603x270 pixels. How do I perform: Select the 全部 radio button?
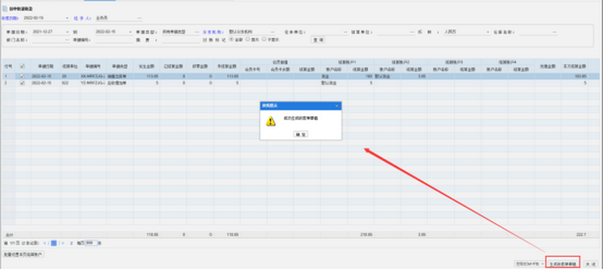pos(230,39)
